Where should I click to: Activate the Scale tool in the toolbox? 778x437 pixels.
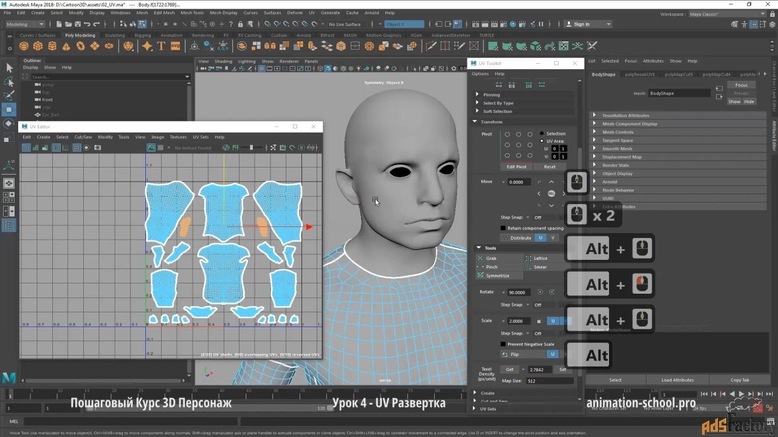click(9, 138)
